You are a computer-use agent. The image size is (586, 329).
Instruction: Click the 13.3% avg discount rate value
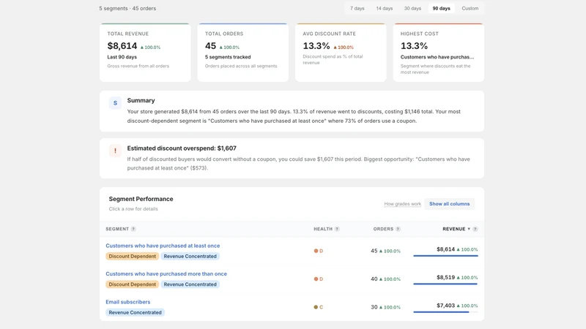coord(316,46)
